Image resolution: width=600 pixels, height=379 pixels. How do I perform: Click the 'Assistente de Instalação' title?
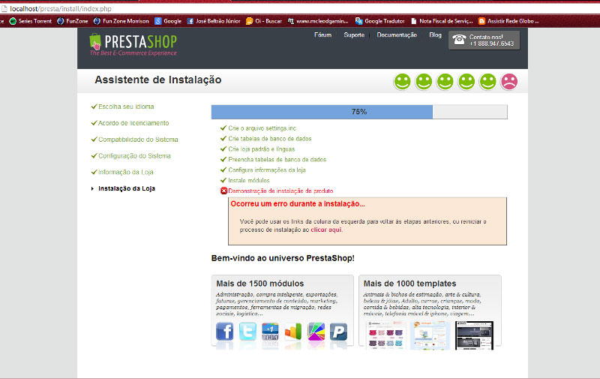coord(158,80)
